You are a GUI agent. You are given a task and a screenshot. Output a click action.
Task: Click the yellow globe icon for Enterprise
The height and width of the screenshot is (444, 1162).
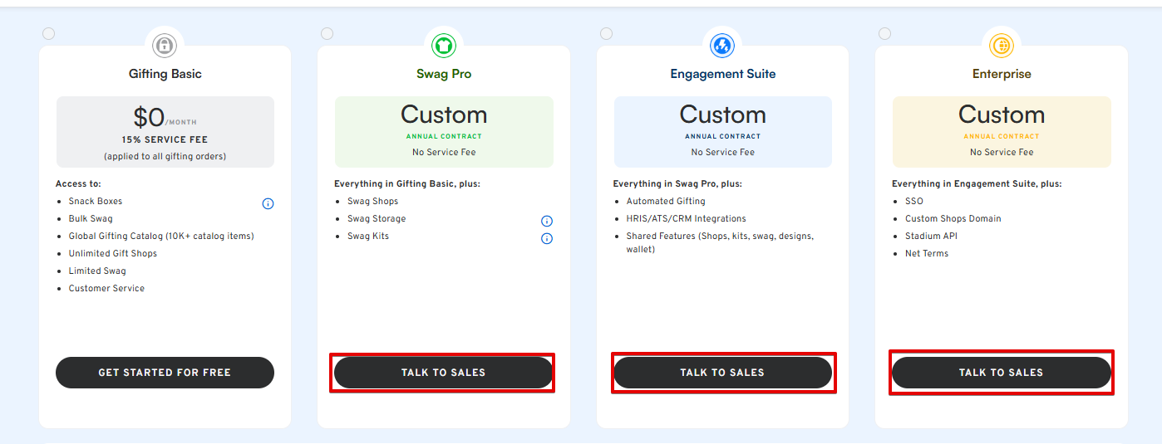1001,45
